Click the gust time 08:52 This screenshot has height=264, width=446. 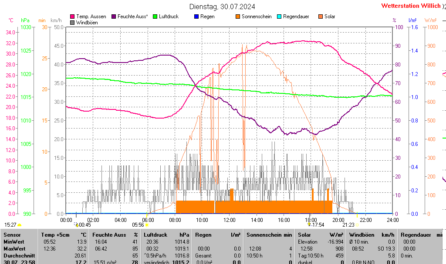(x=358, y=249)
